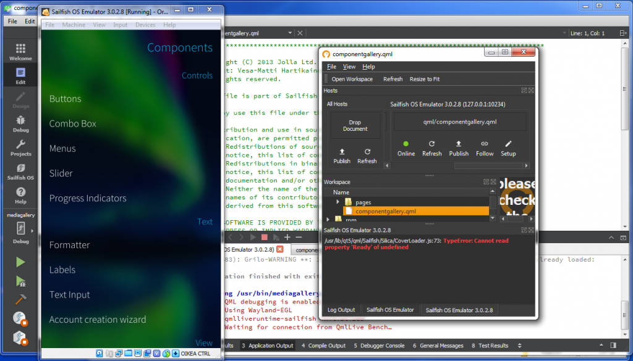Open Projects mode in Qt Creator sidebar
Screen dimensions: 633x361
pyautogui.click(x=20, y=147)
